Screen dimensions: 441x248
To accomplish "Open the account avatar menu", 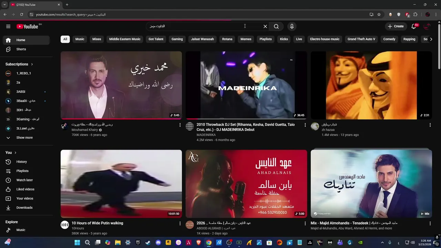I will click(427, 27).
